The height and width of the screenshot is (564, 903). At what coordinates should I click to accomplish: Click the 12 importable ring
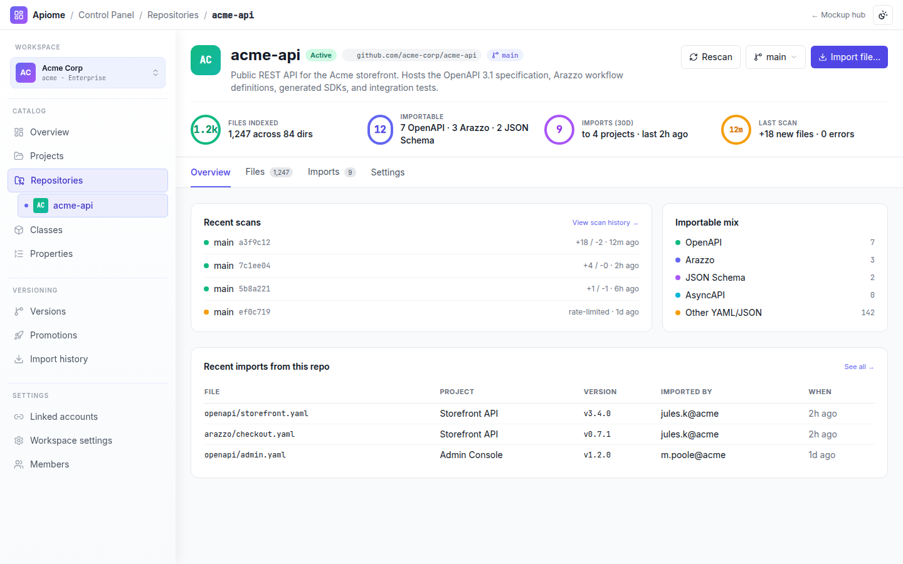380,130
